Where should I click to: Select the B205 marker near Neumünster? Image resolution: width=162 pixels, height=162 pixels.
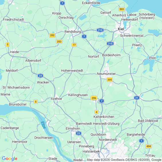(x=110, y=80)
